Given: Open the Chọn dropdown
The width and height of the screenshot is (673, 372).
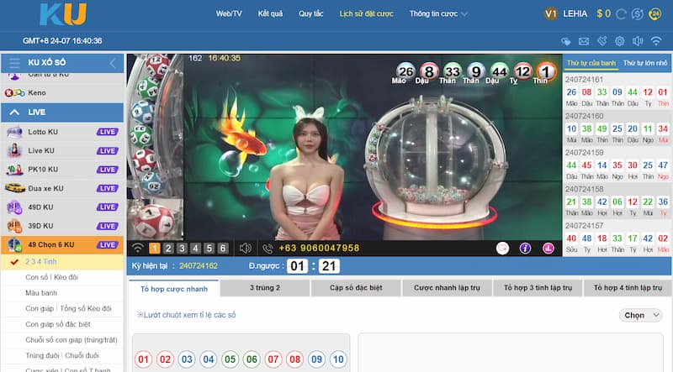Looking at the screenshot, I should pyautogui.click(x=641, y=316).
